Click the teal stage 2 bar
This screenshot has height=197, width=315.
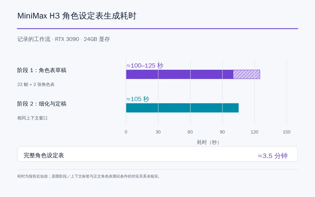click(x=182, y=108)
